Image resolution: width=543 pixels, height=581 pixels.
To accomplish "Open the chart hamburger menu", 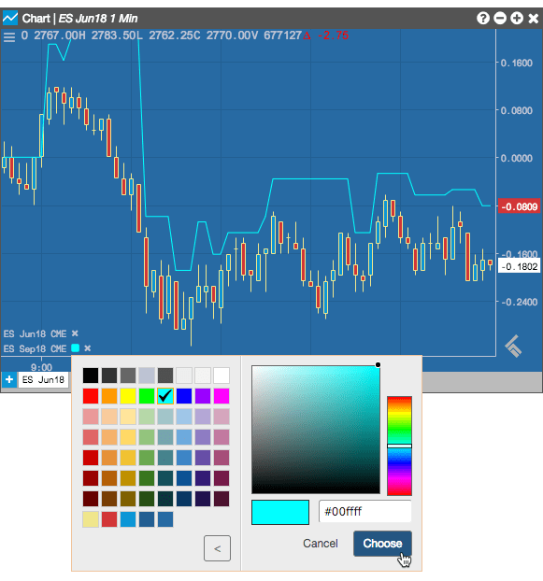I will (x=9, y=37).
